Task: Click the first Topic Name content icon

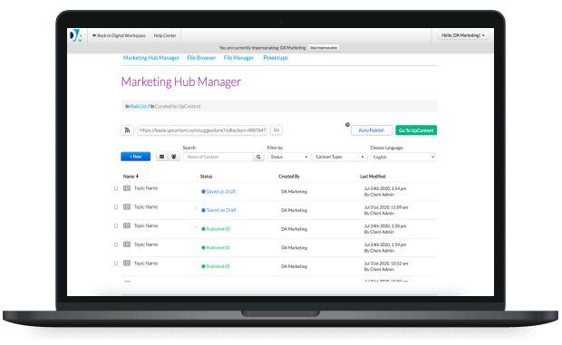Action: pos(127,188)
